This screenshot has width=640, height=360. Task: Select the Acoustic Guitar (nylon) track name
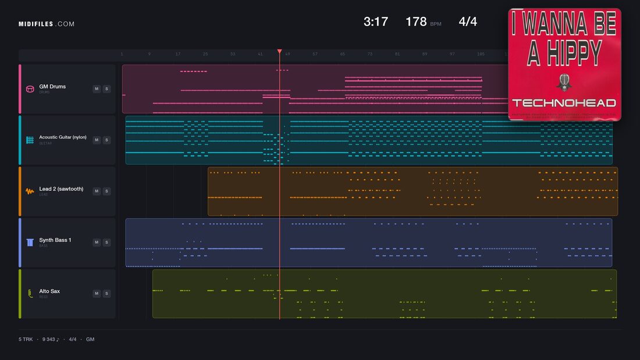(63, 137)
